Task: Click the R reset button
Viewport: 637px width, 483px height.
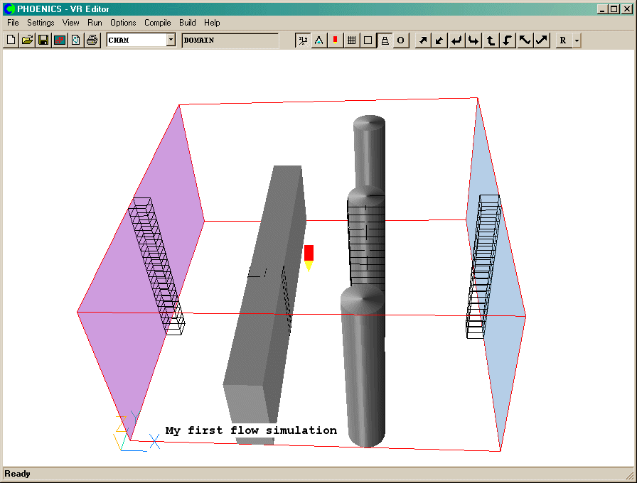Action: (x=563, y=40)
